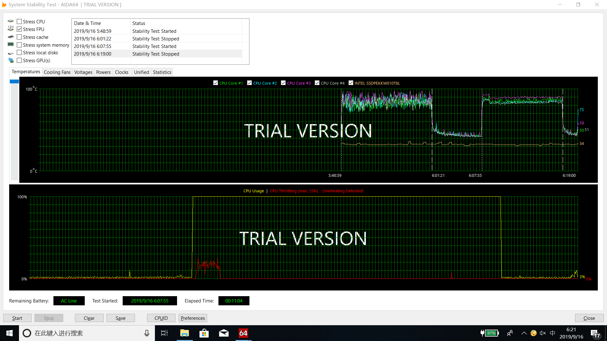Hide CPU Core #3 graph line

coord(283,83)
